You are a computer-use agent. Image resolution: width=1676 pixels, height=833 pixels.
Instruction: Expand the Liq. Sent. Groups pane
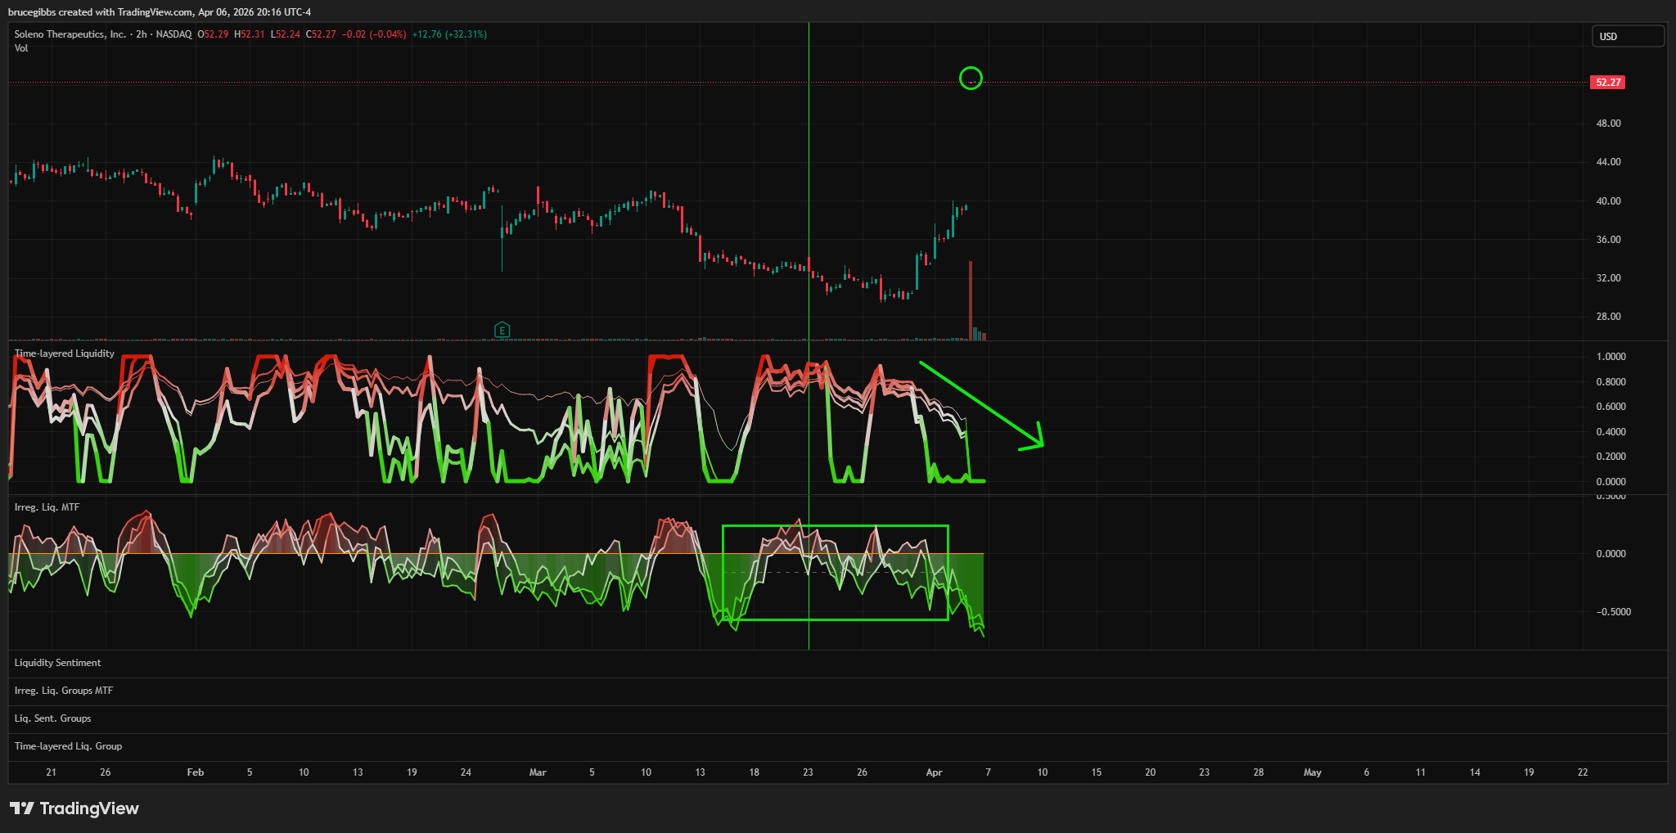(x=52, y=718)
